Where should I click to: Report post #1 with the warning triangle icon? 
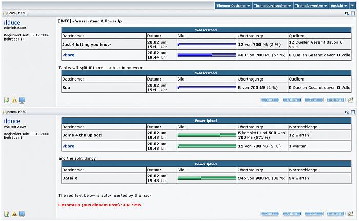(x=14, y=101)
